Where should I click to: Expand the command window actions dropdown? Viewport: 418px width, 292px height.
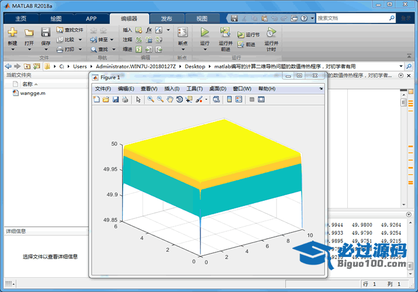pyautogui.click(x=409, y=214)
